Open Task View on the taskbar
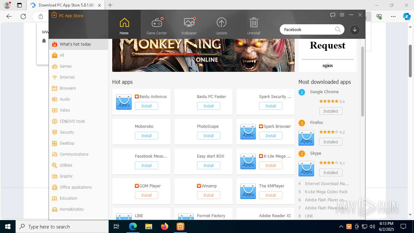The height and width of the screenshot is (233, 414). pos(117,227)
